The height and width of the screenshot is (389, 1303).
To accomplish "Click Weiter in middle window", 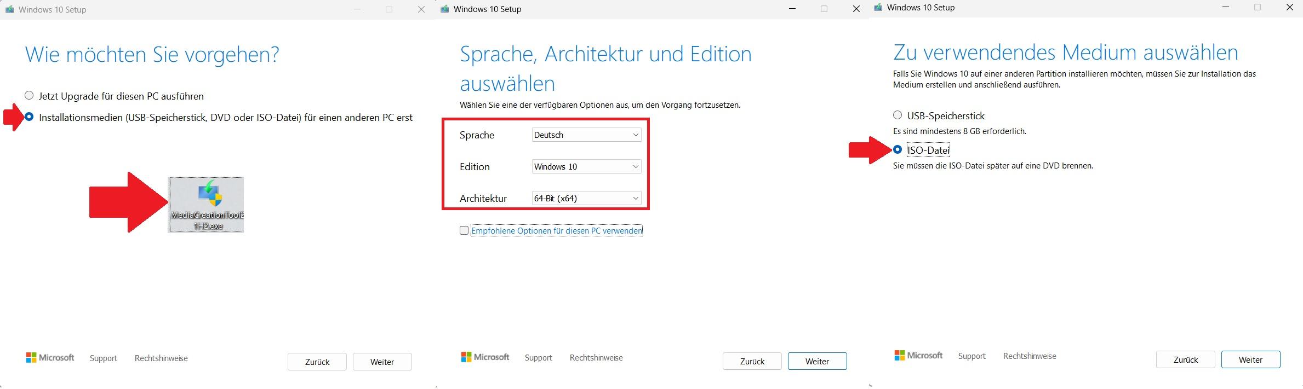I will coord(818,361).
